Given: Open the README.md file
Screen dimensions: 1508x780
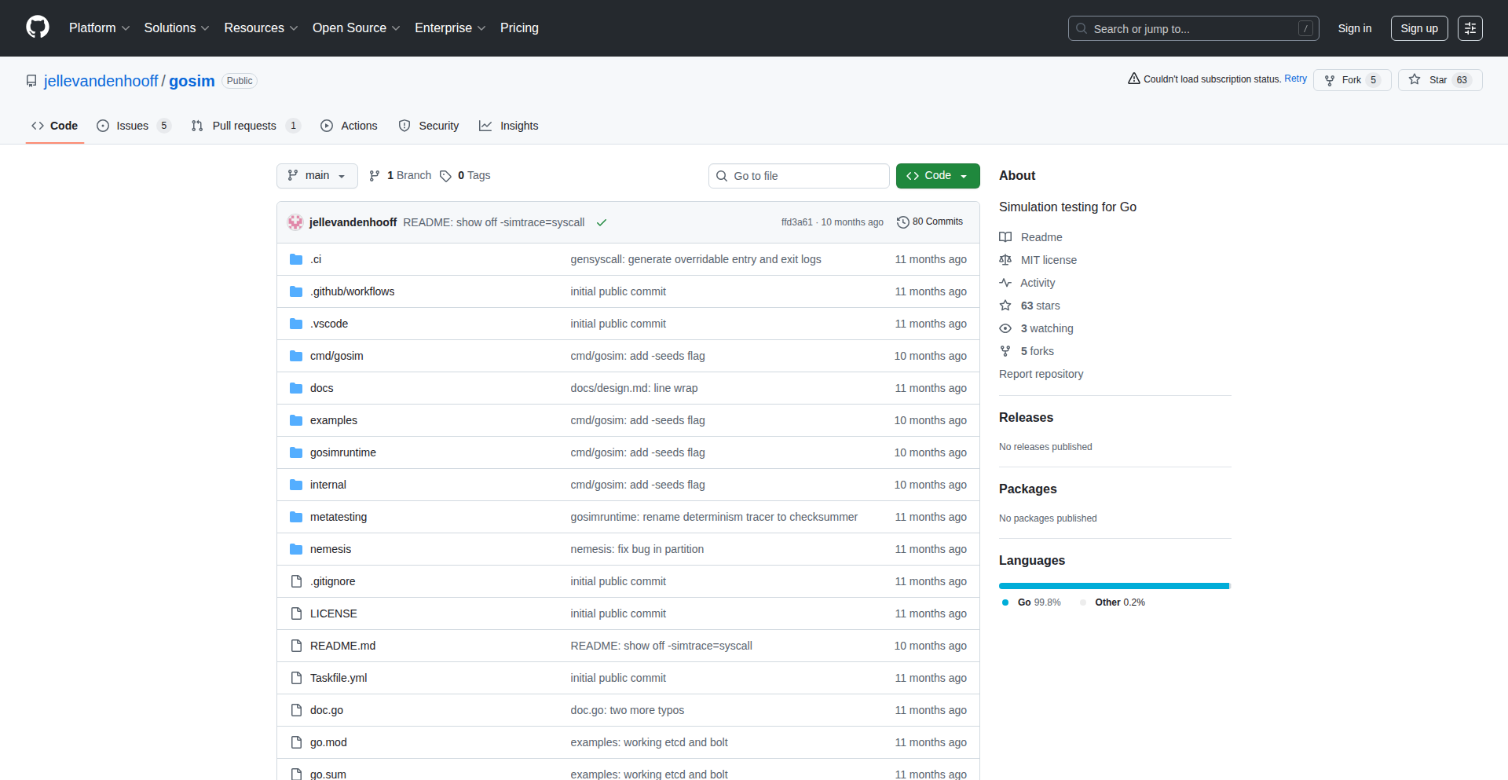Looking at the screenshot, I should tap(342, 646).
